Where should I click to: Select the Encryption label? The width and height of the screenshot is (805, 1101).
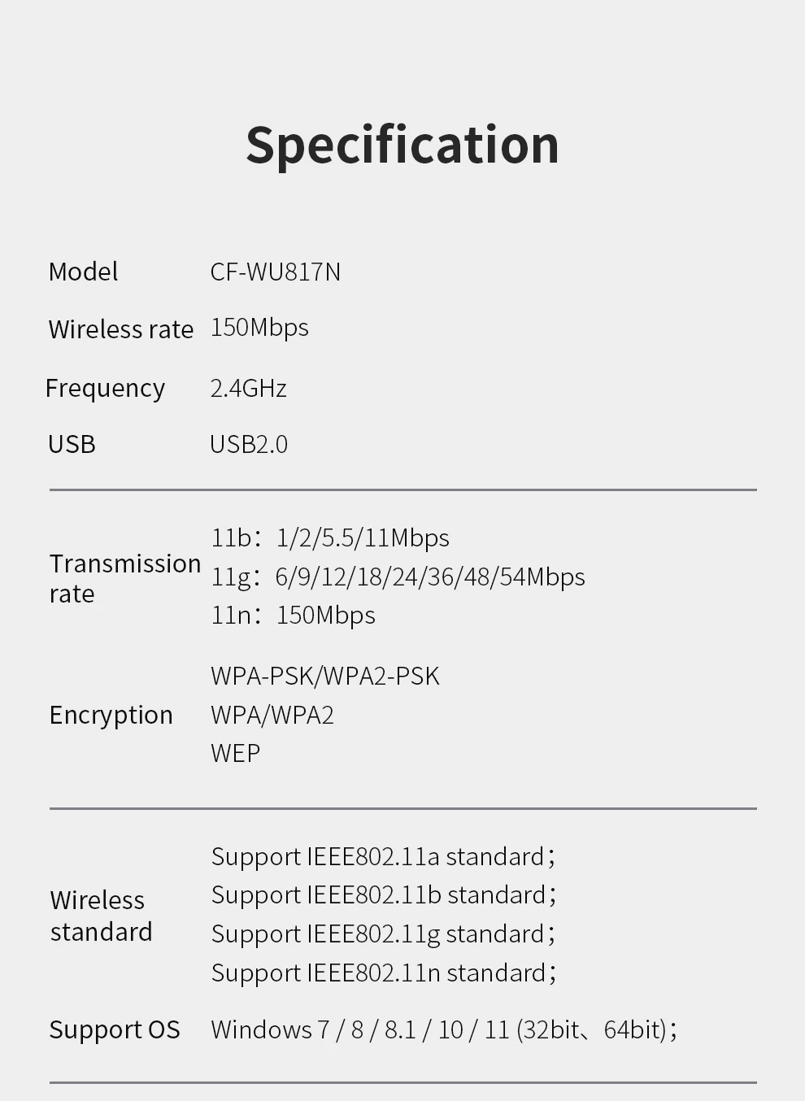[111, 716]
